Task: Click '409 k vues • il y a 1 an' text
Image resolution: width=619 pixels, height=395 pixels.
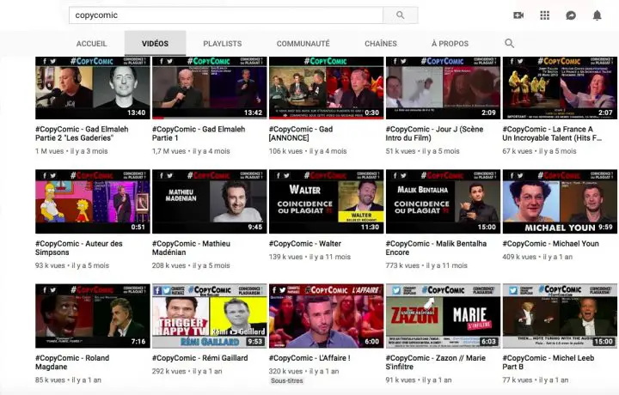Action: [x=537, y=257]
